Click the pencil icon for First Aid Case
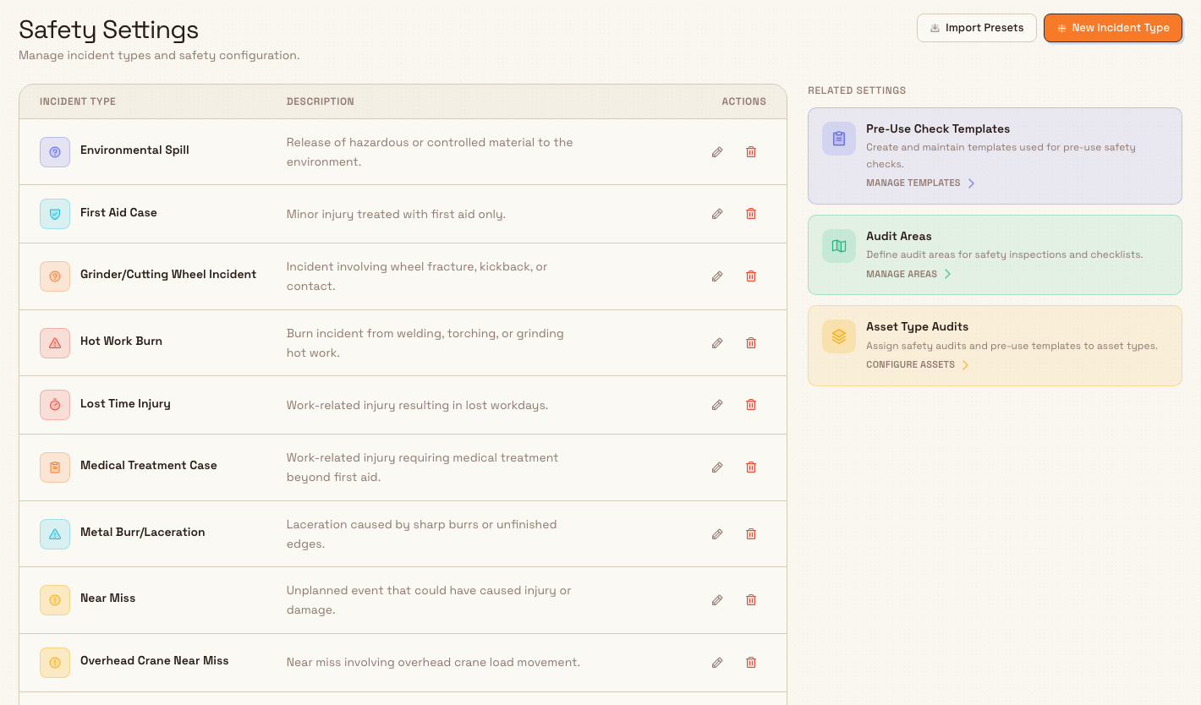Screen dimensions: 1201x705 pyautogui.click(x=717, y=214)
